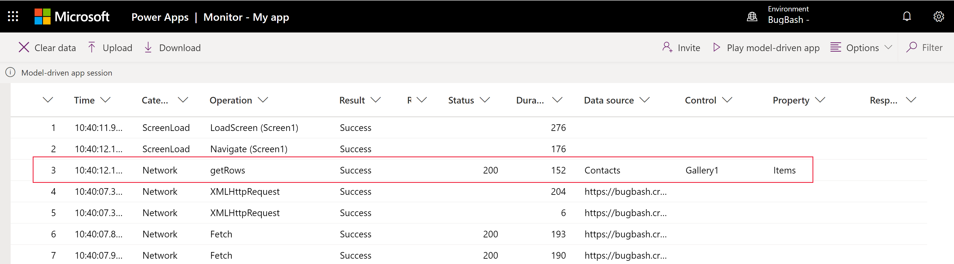Click the Invite button label
This screenshot has height=264, width=954.
689,48
